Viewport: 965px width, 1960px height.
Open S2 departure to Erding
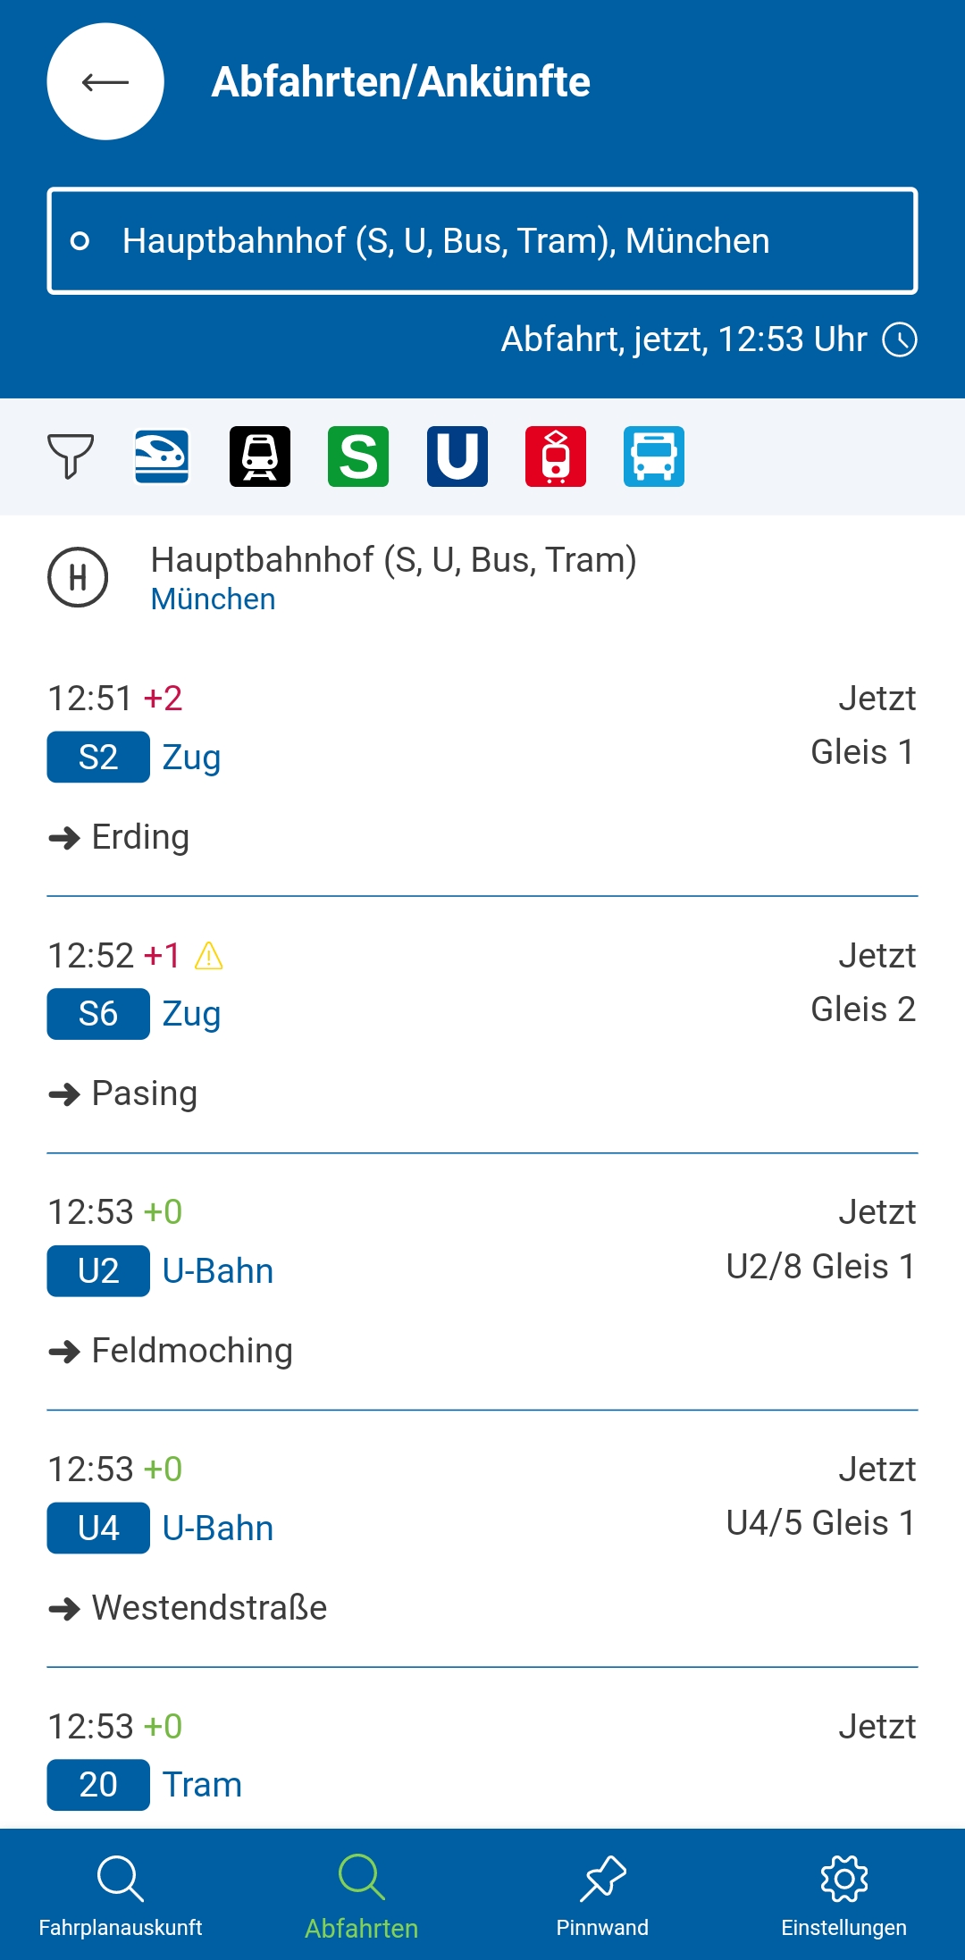point(482,768)
